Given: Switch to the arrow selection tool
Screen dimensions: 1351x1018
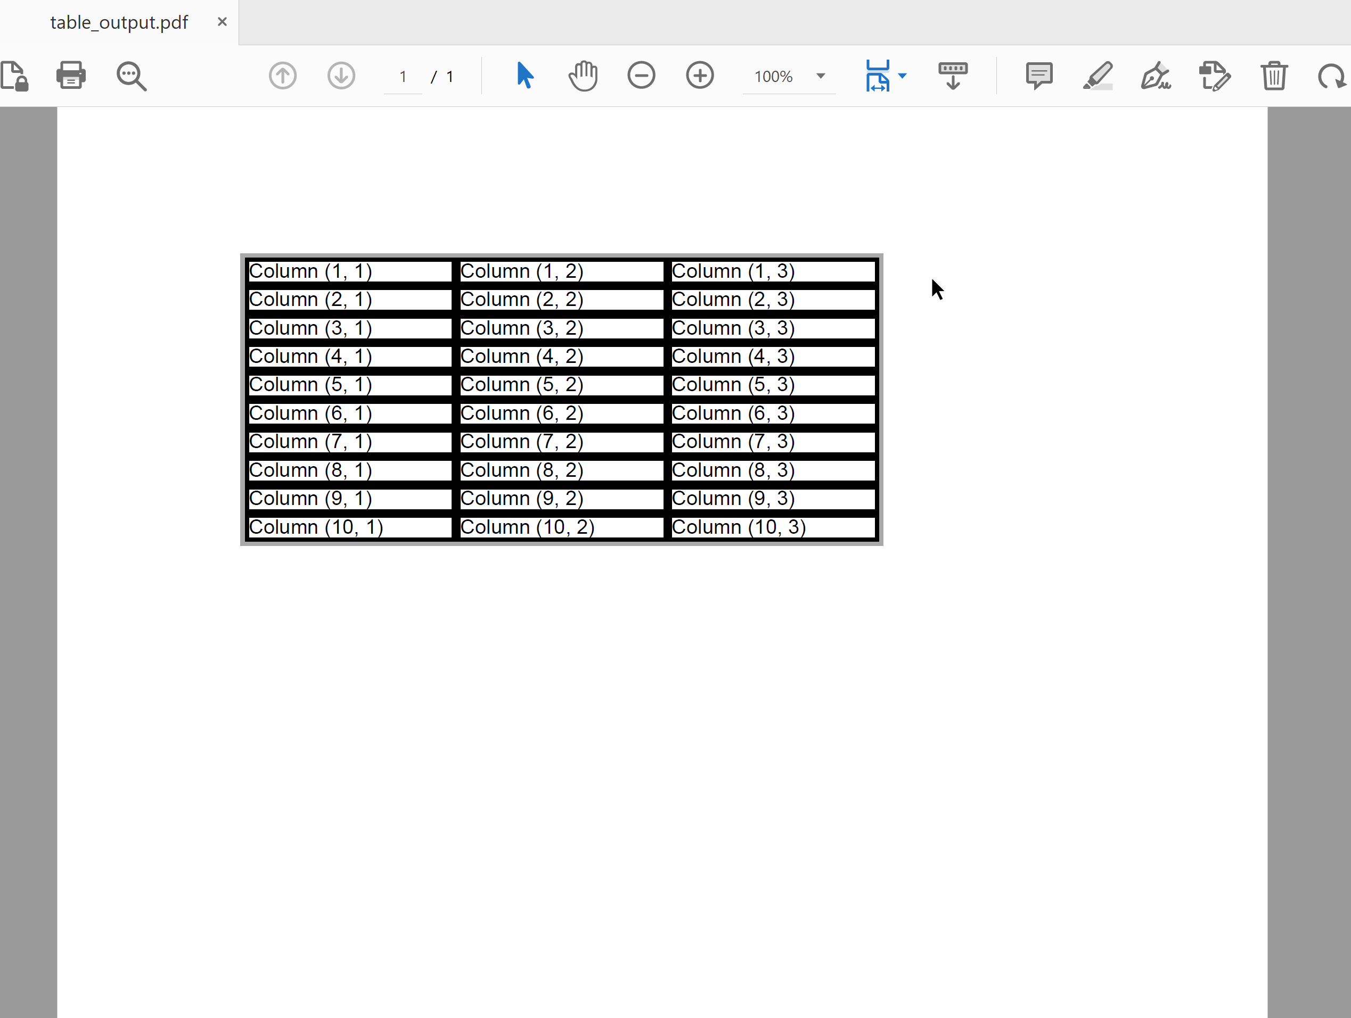Looking at the screenshot, I should tap(524, 76).
